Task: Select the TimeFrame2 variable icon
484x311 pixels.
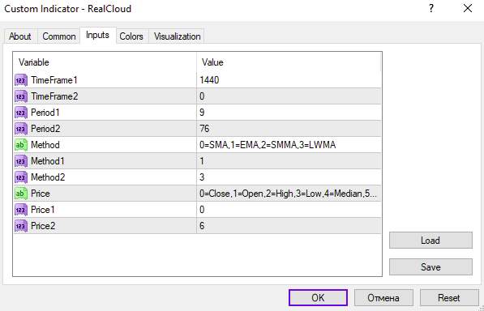Action: tap(21, 96)
